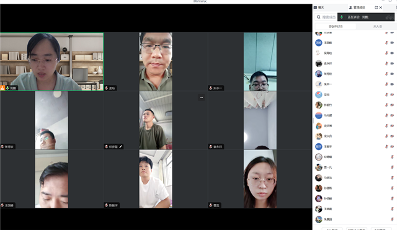Image resolution: width=397 pixels, height=230 pixels.
Task: Toggle mic for 袁永祥 in member list
Action: (x=386, y=63)
